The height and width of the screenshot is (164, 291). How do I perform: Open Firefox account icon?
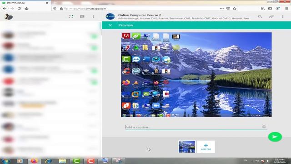[278, 9]
